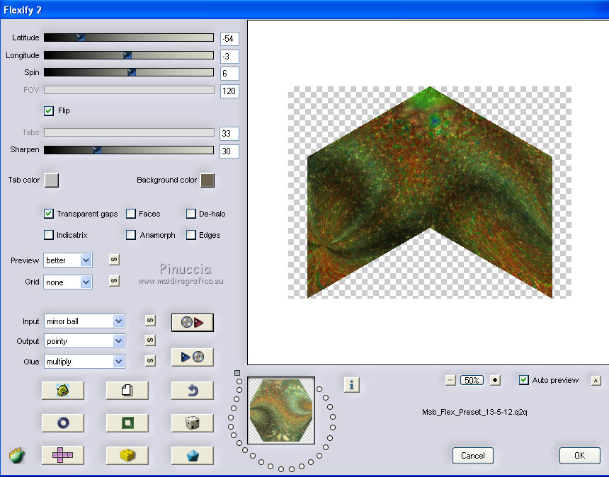This screenshot has width=609, height=477.
Task: Click the dice randomize button
Action: click(192, 423)
